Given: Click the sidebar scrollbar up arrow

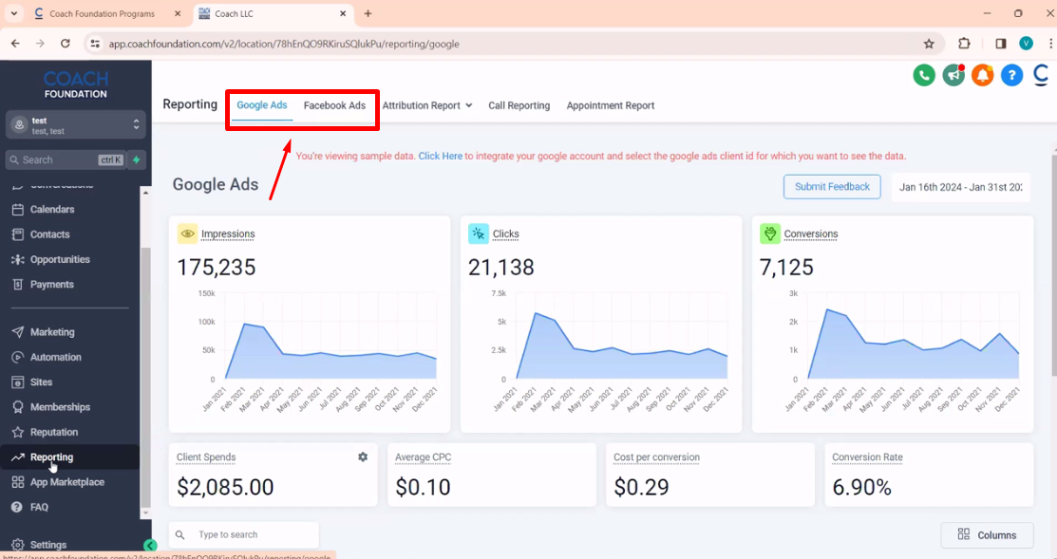Looking at the screenshot, I should pos(145,193).
